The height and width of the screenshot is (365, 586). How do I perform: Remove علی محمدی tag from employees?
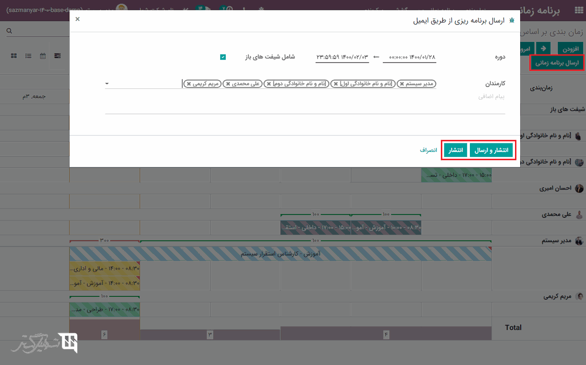pyautogui.click(x=228, y=84)
